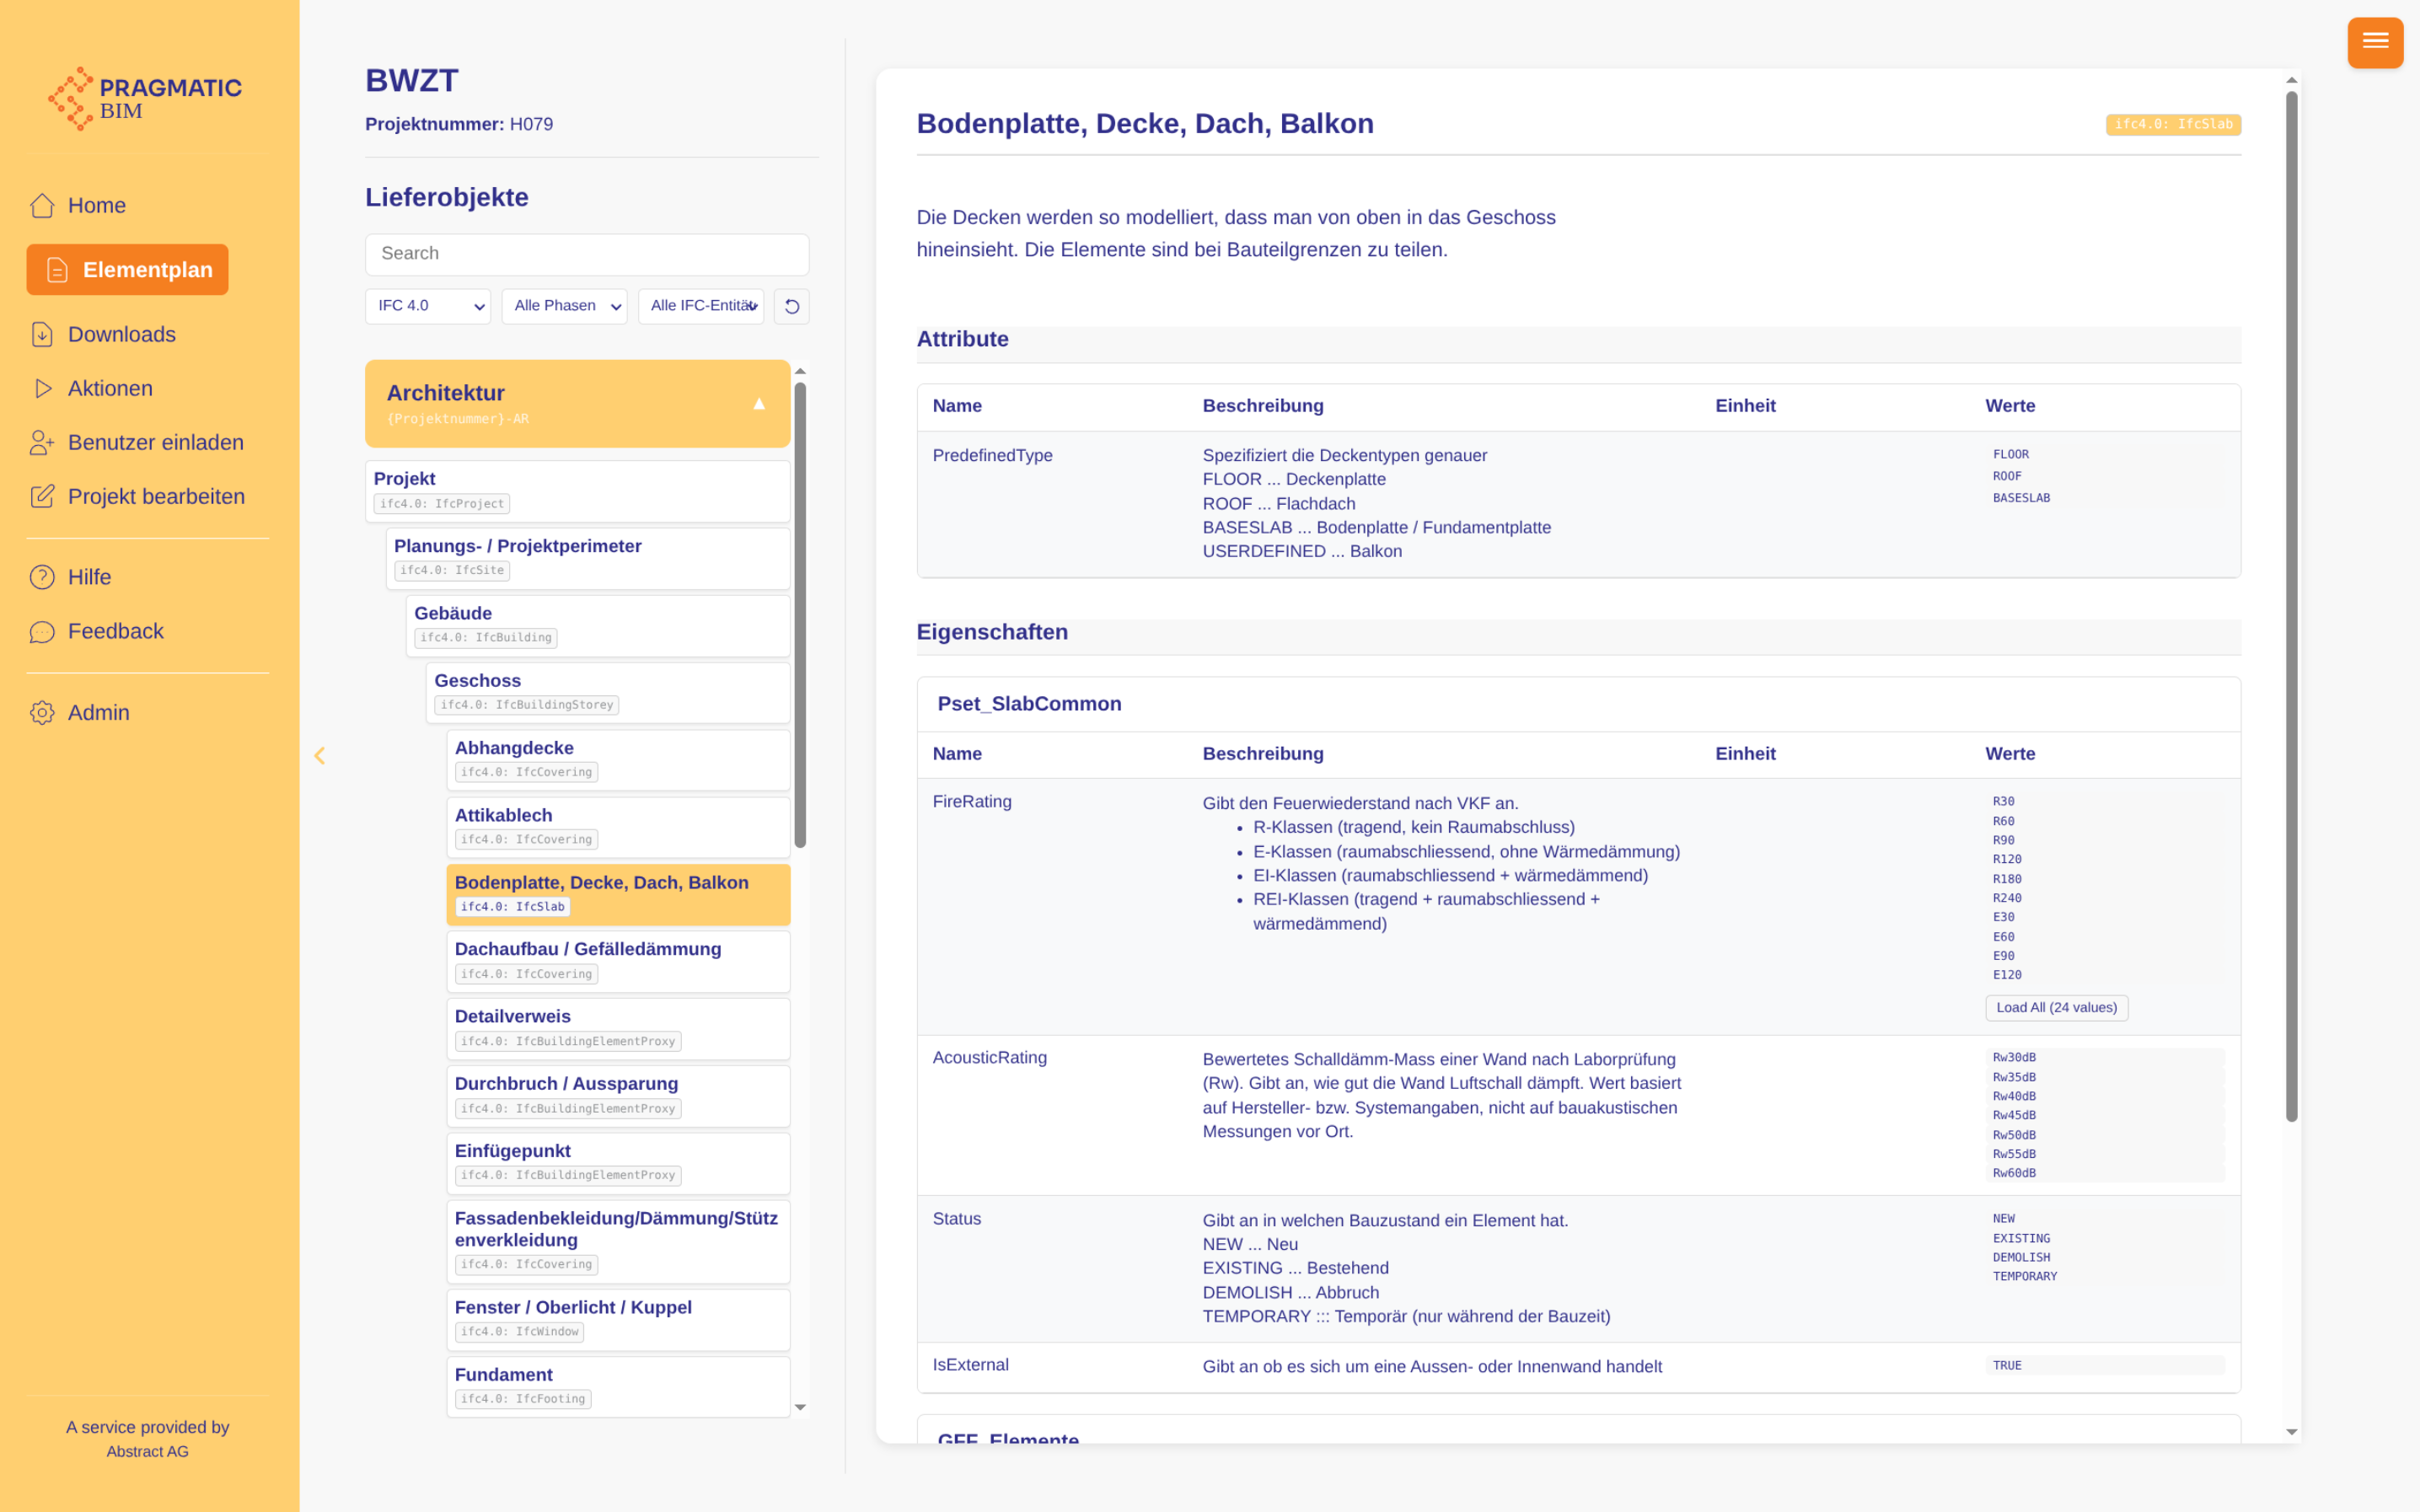Open the IFC 4.0 version dropdown
The image size is (2420, 1512).
[x=428, y=306]
